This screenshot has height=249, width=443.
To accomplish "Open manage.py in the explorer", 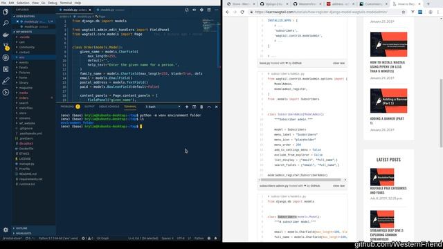I will 26,164.
